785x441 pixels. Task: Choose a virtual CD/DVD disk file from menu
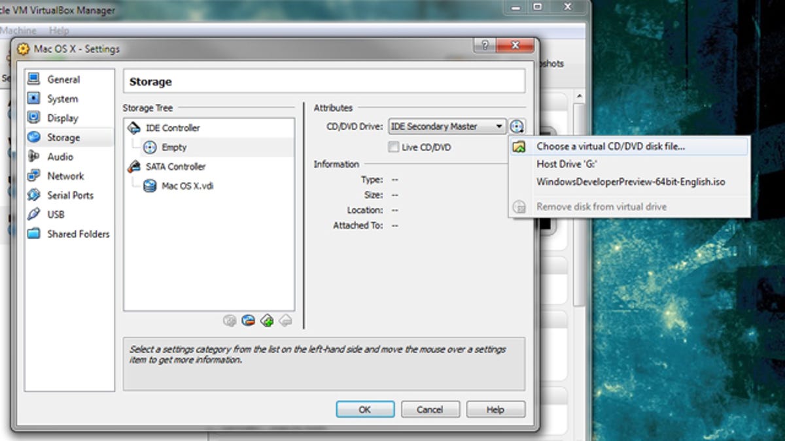tap(629, 146)
